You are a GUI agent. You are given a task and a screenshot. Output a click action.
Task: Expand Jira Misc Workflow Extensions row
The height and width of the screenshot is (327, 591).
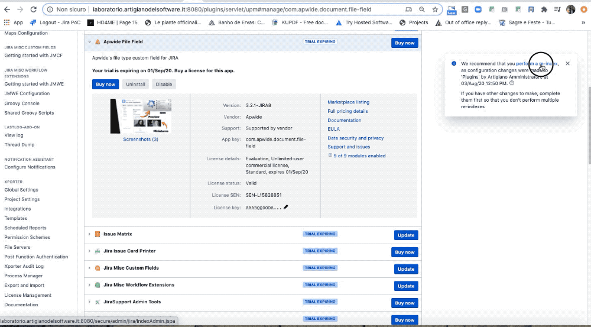click(89, 285)
